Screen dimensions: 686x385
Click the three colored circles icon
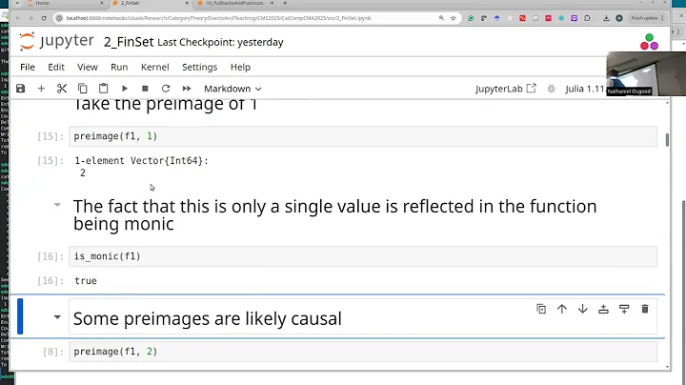(x=649, y=42)
